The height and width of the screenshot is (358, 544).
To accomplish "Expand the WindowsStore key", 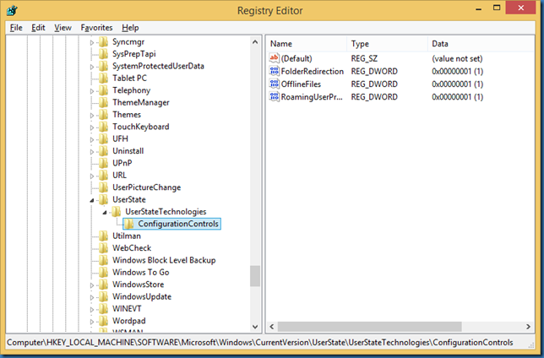I will [x=92, y=285].
